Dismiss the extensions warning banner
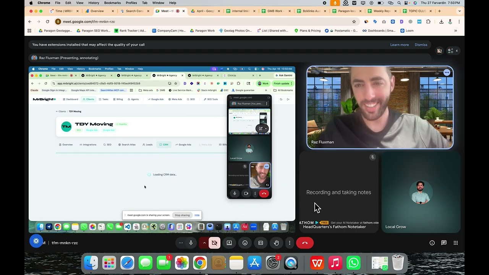Viewport: 489px width, 275px height. coord(421,45)
